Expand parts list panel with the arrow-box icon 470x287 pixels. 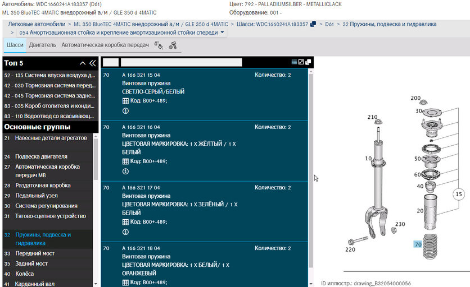tap(301, 62)
